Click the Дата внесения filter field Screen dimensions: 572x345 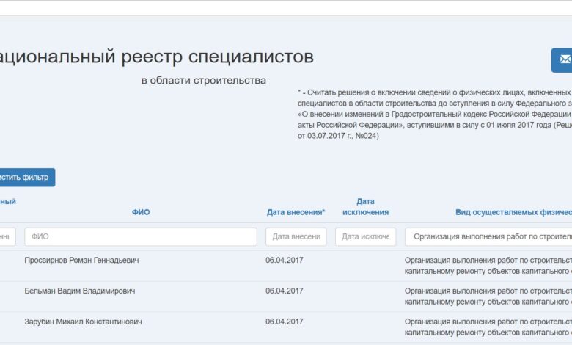[296, 237]
